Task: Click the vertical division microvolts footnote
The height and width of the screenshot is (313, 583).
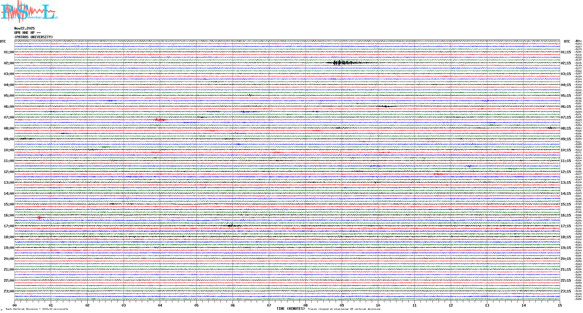Action: tap(37, 309)
